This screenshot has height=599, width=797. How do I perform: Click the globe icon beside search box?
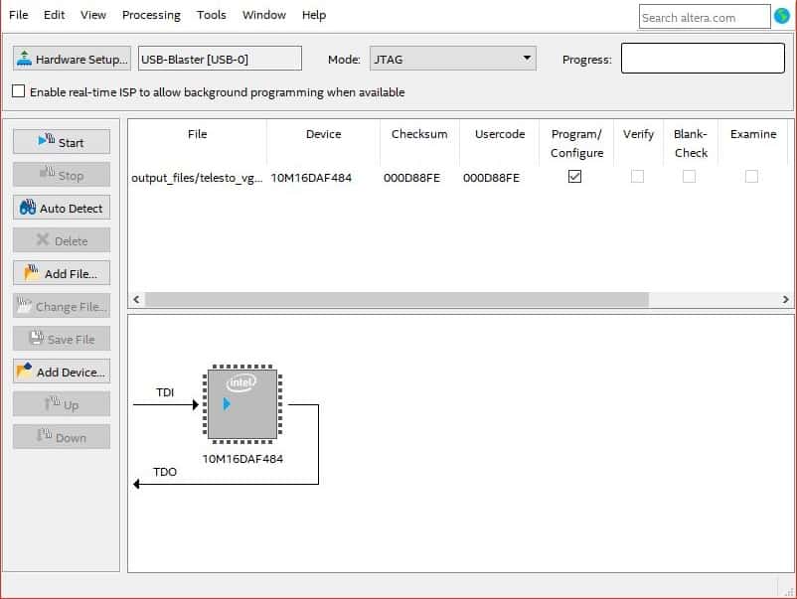coord(782,16)
